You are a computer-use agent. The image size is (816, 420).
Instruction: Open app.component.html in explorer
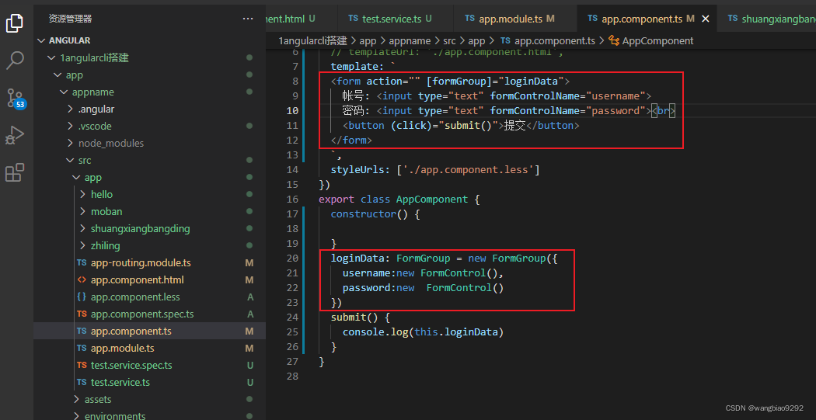137,280
